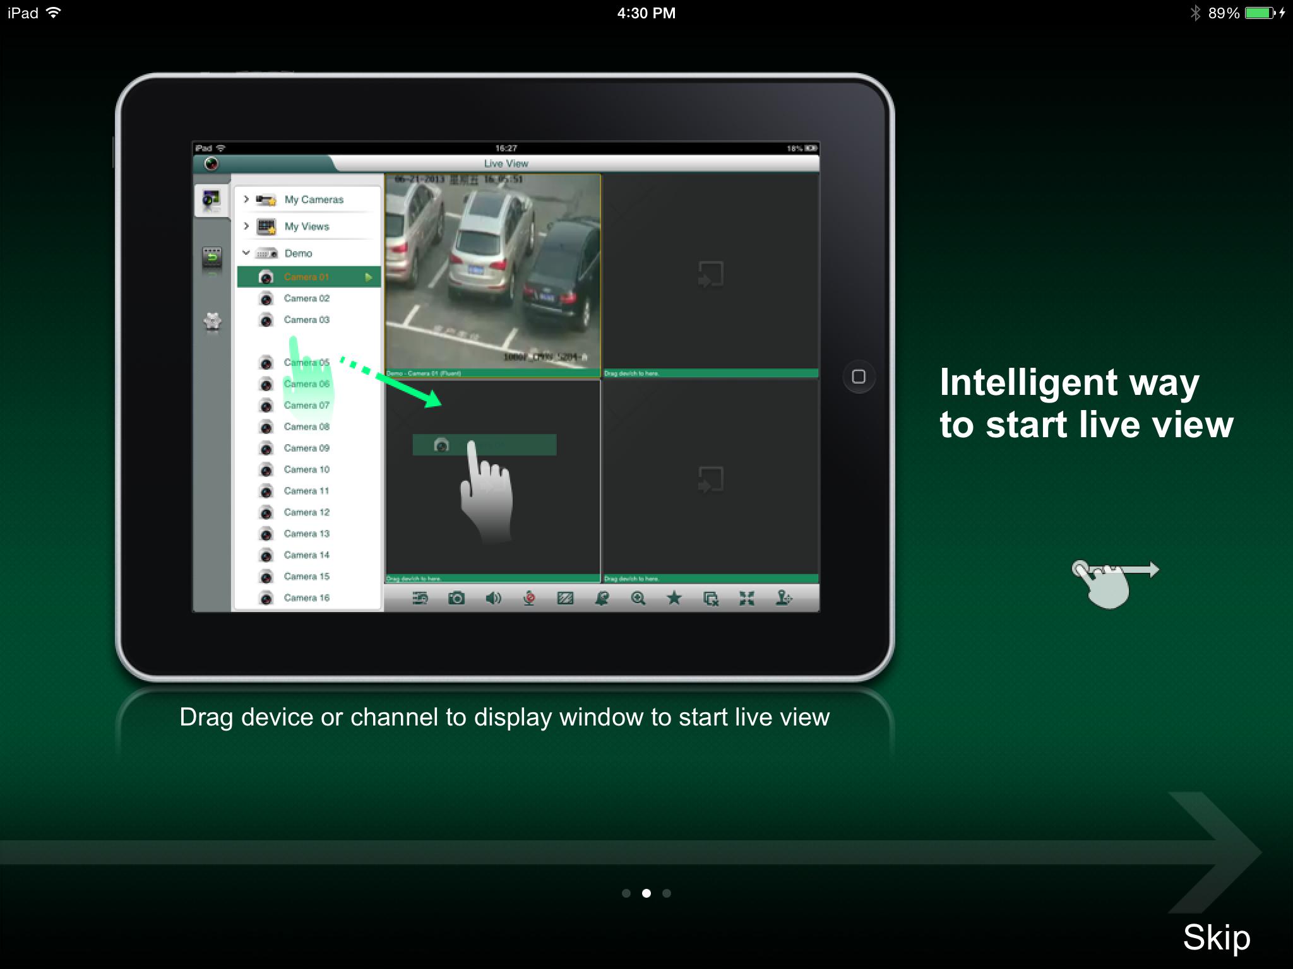Take a snapshot with the camera icon
Image resolution: width=1293 pixels, height=969 pixels.
point(456,599)
